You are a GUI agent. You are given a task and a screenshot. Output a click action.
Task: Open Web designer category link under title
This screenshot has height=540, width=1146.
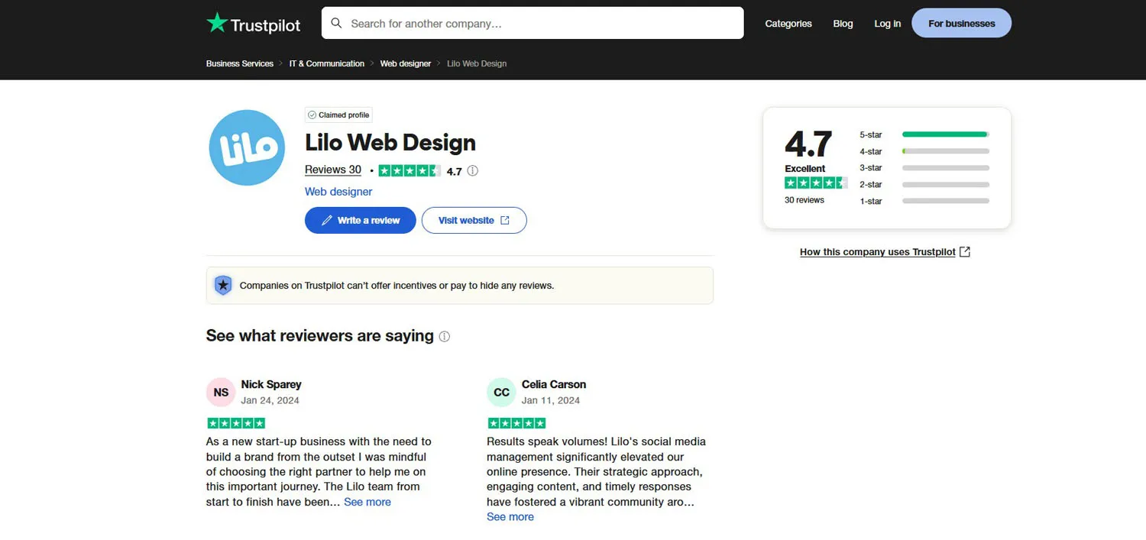point(338,192)
